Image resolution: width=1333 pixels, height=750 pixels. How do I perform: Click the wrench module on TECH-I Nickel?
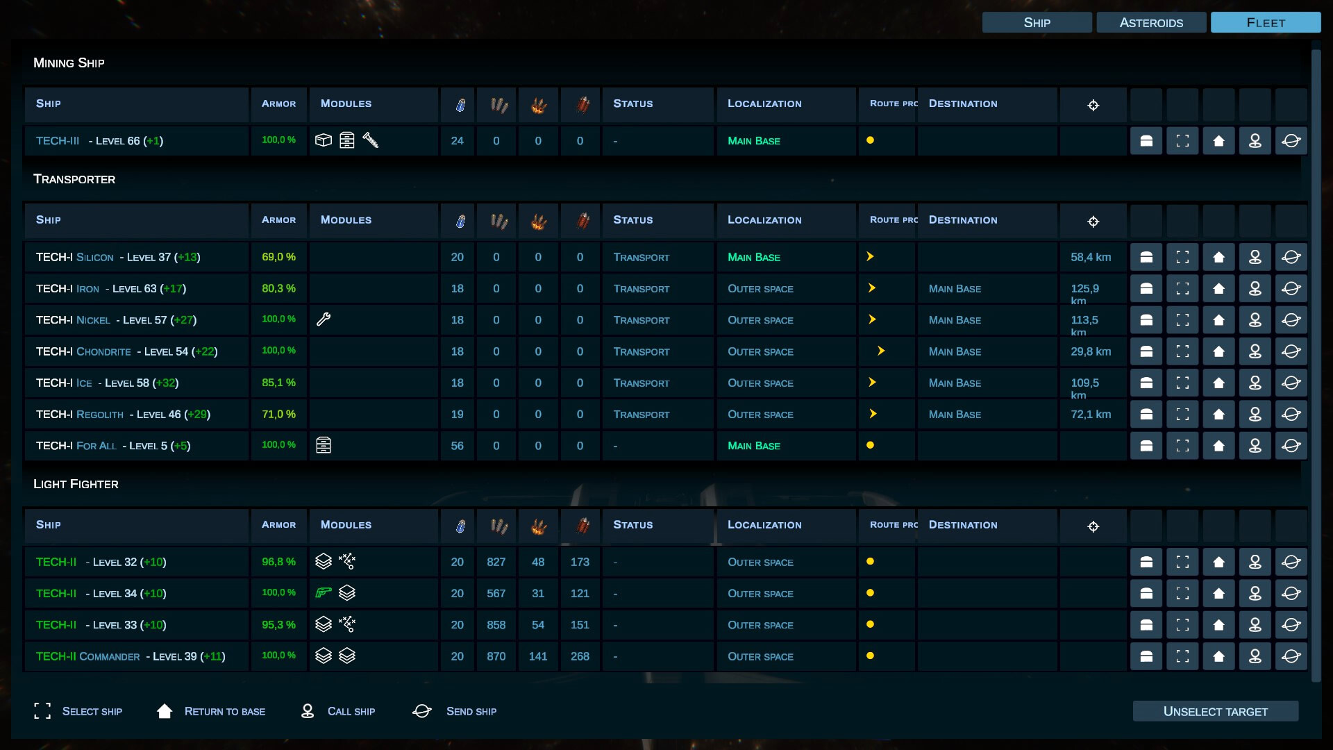tap(324, 319)
